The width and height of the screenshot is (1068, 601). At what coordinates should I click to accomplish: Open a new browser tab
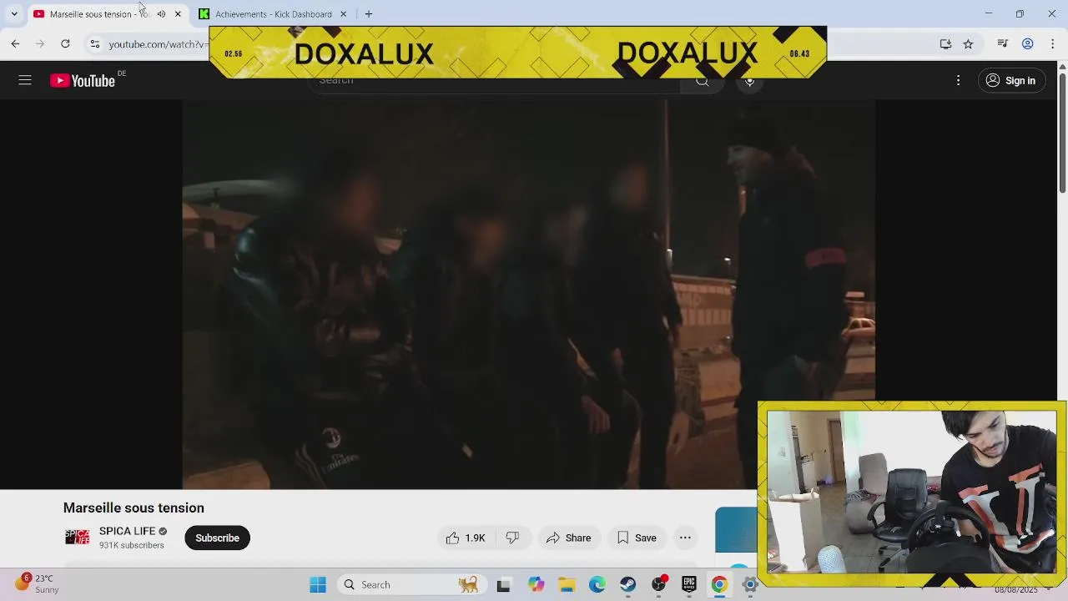(x=369, y=14)
